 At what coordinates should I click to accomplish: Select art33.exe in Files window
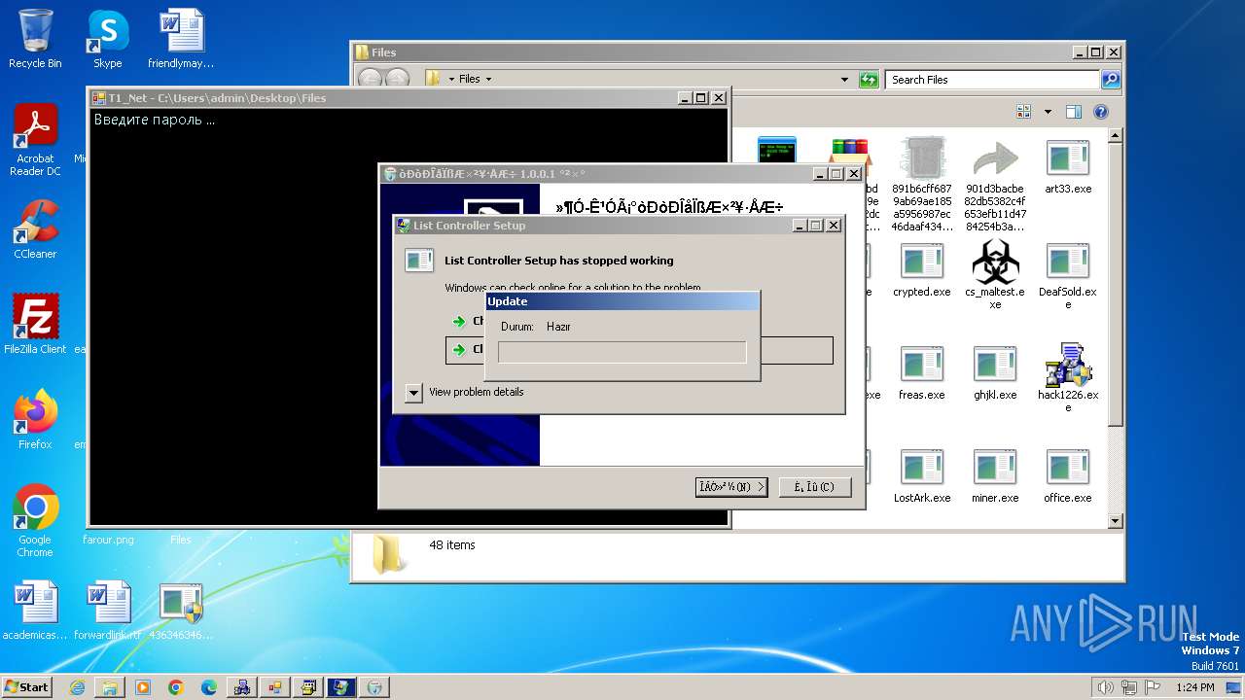[1068, 166]
